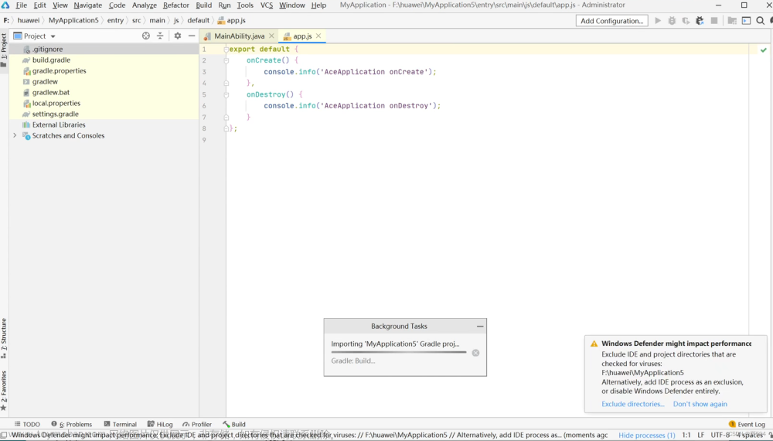The height and width of the screenshot is (441, 773).
Task: Click the Stop square icon in toolbar
Action: pyautogui.click(x=713, y=21)
